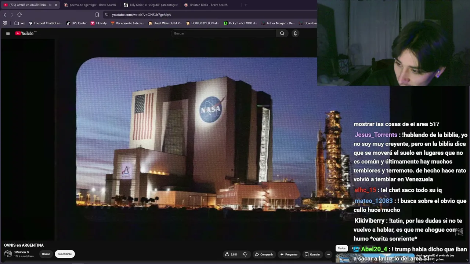Start voice search with the microphone icon
Screen dimensions: 470x264
click(295, 33)
